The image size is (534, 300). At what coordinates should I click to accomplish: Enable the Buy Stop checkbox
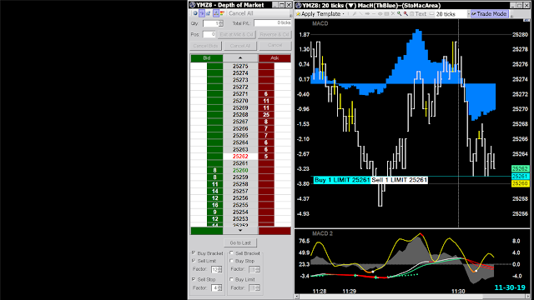point(232,261)
